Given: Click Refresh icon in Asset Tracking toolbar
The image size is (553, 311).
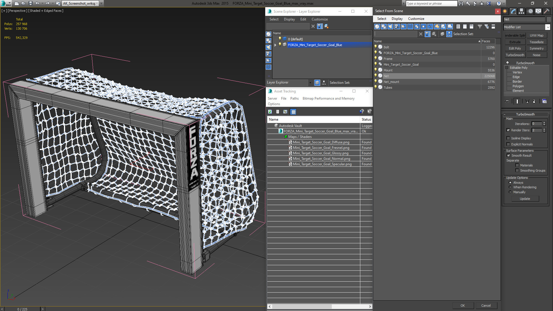Looking at the screenshot, I should pos(270,112).
